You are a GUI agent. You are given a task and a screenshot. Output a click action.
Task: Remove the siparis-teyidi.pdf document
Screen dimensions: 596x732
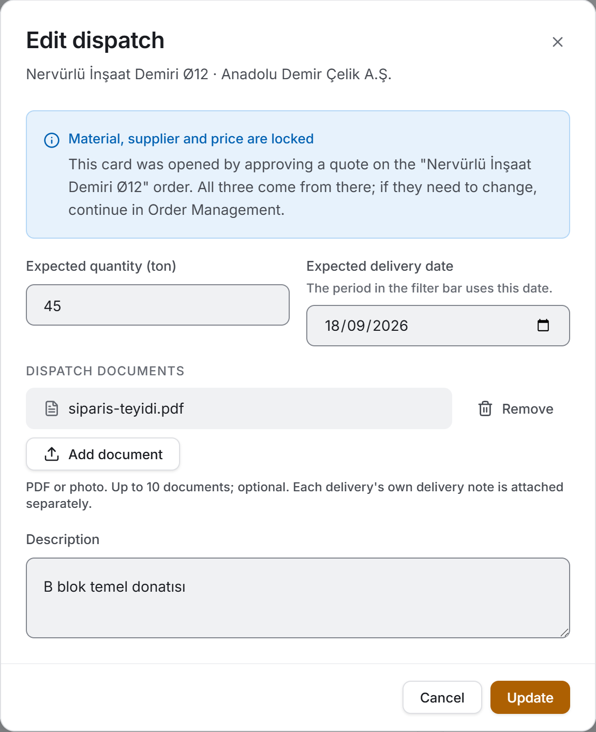tap(516, 408)
